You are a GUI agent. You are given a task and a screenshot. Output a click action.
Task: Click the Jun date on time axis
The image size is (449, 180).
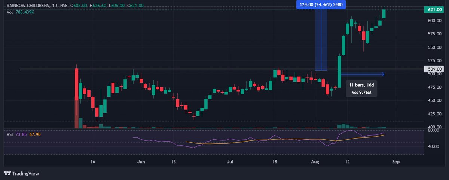click(x=141, y=162)
